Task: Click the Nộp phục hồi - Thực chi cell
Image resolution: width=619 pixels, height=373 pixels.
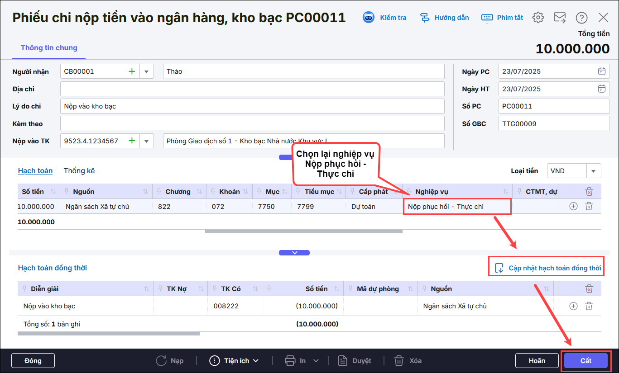Action: point(457,207)
